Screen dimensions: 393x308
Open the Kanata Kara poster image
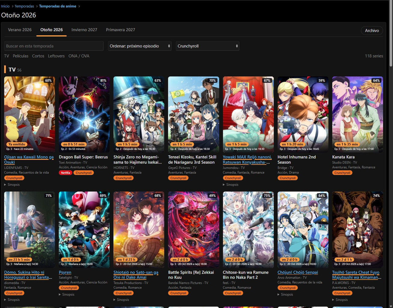(357, 115)
